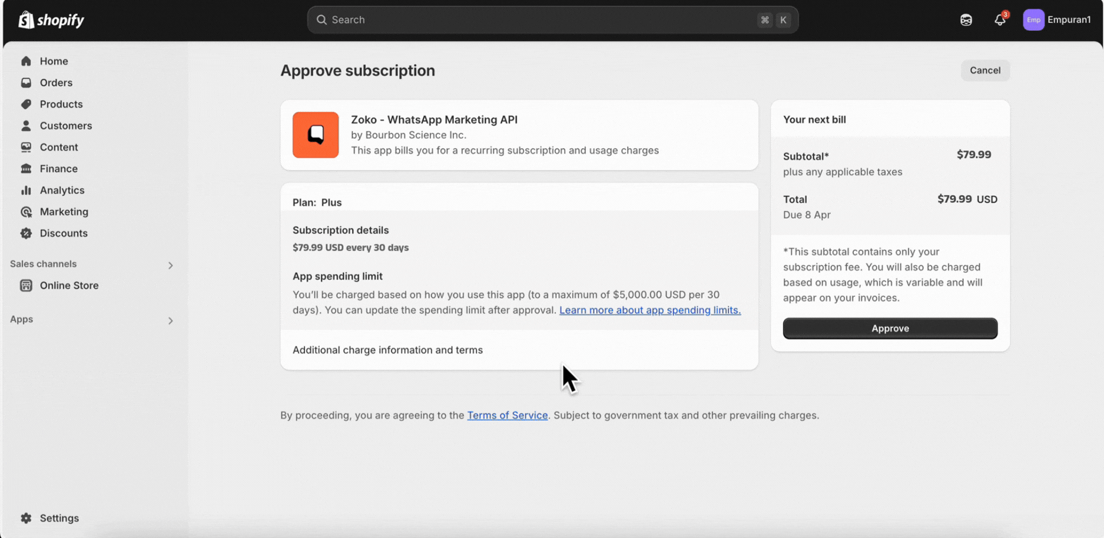1104x538 pixels.
Task: Select Analytics in the sidebar
Action: tap(62, 191)
